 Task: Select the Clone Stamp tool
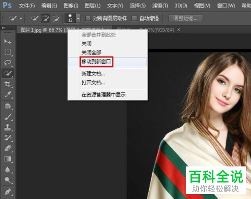[8, 127]
